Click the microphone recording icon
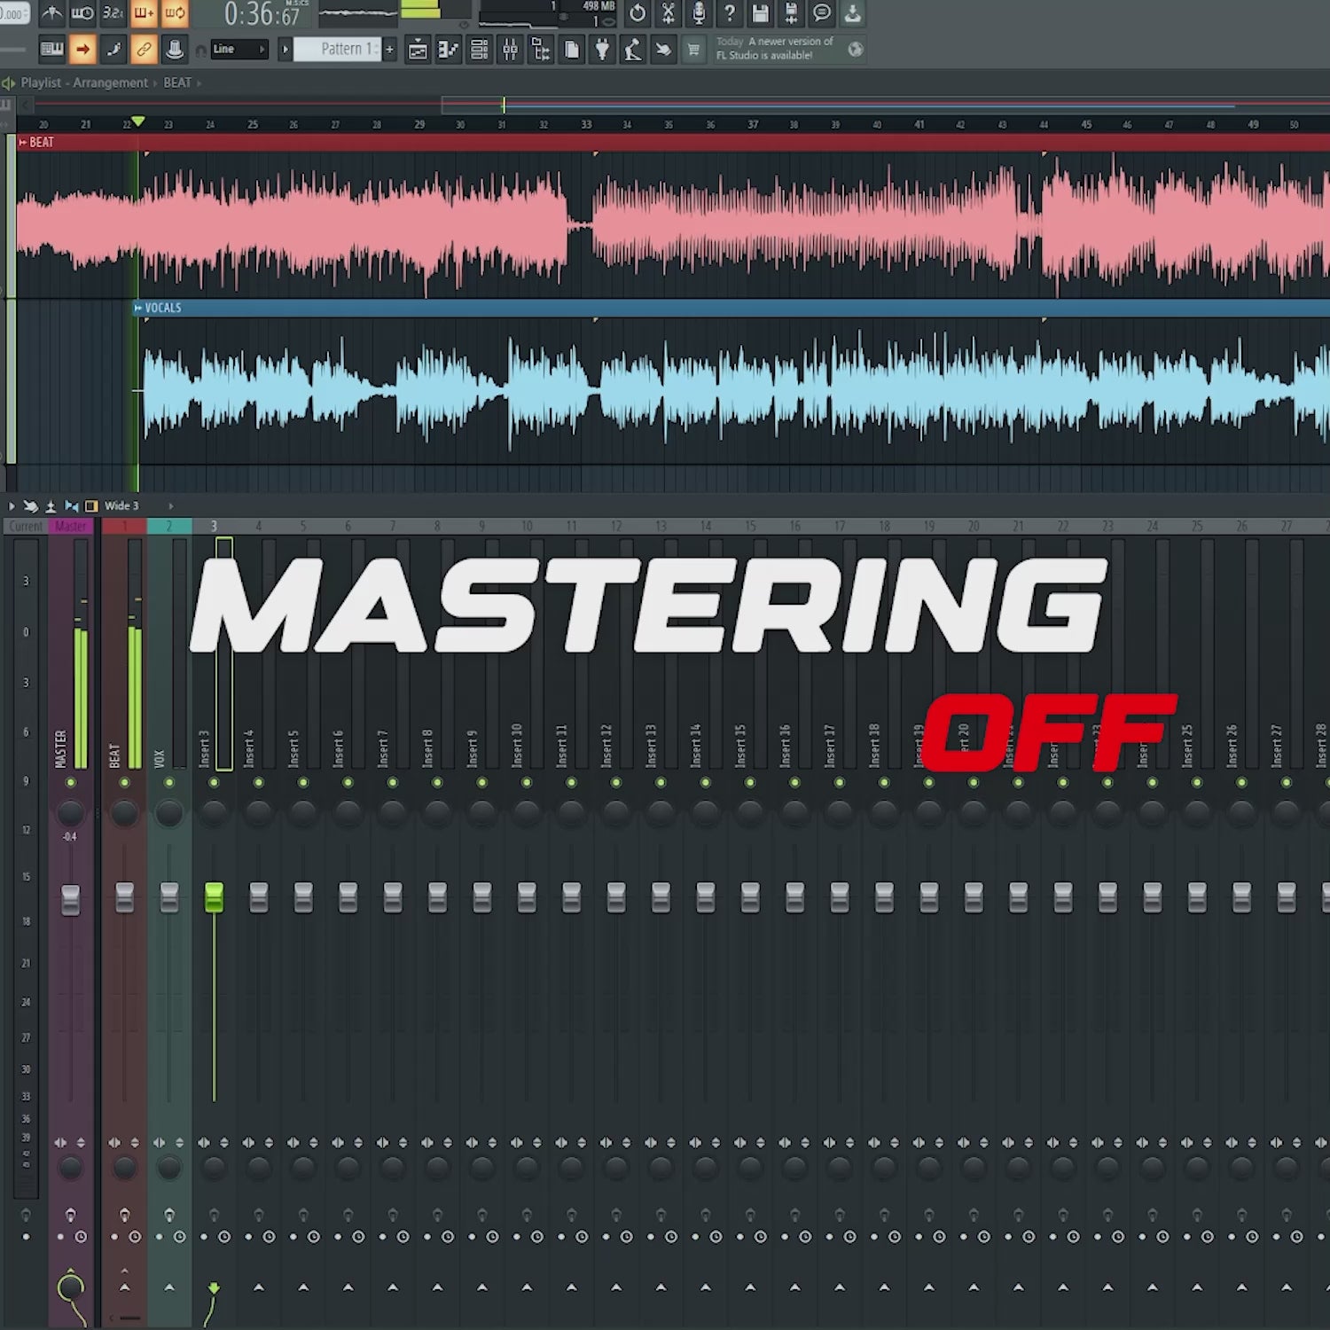Image resolution: width=1330 pixels, height=1330 pixels. 699,13
